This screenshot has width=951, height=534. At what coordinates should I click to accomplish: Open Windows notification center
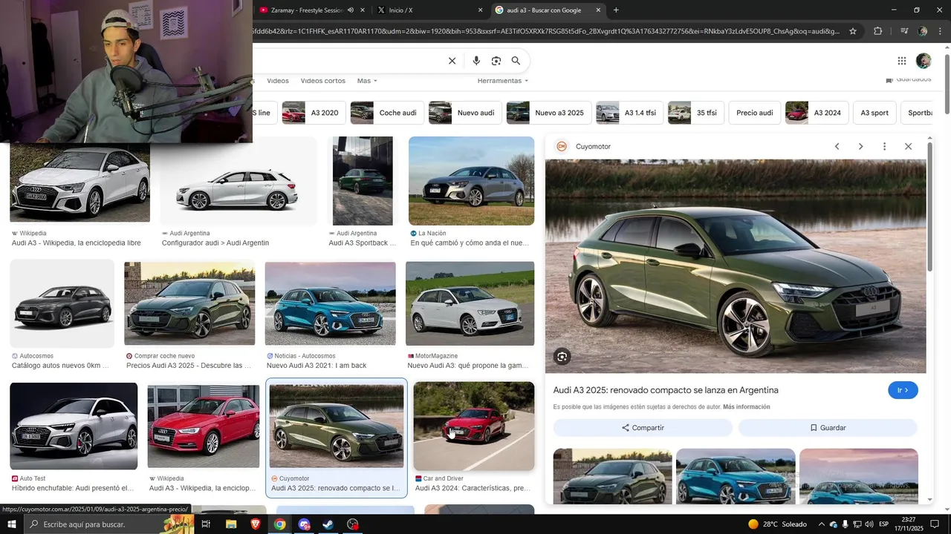(x=935, y=524)
